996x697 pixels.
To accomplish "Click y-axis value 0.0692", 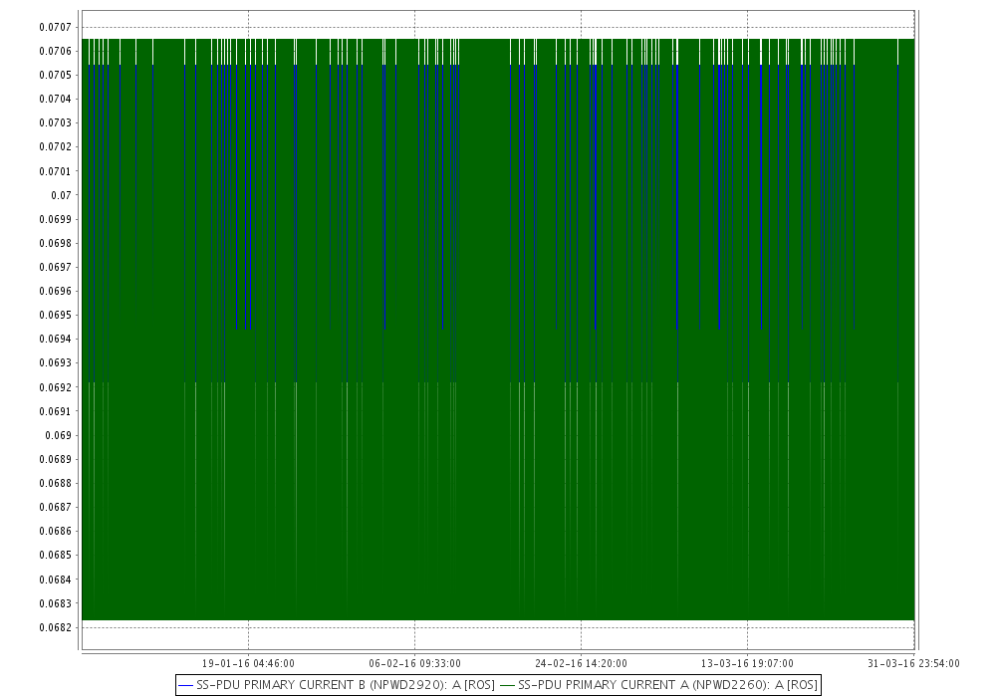I will 55,387.
